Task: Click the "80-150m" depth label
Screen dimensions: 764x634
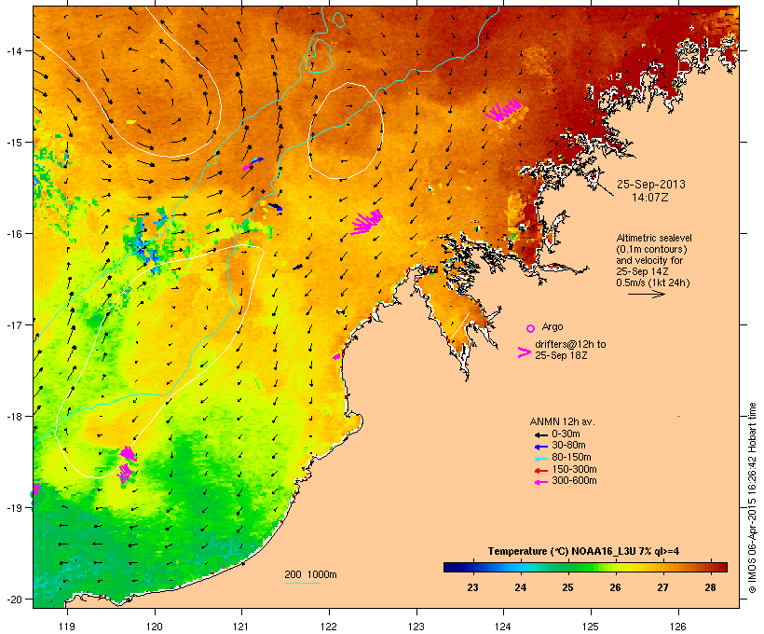Action: coord(571,458)
